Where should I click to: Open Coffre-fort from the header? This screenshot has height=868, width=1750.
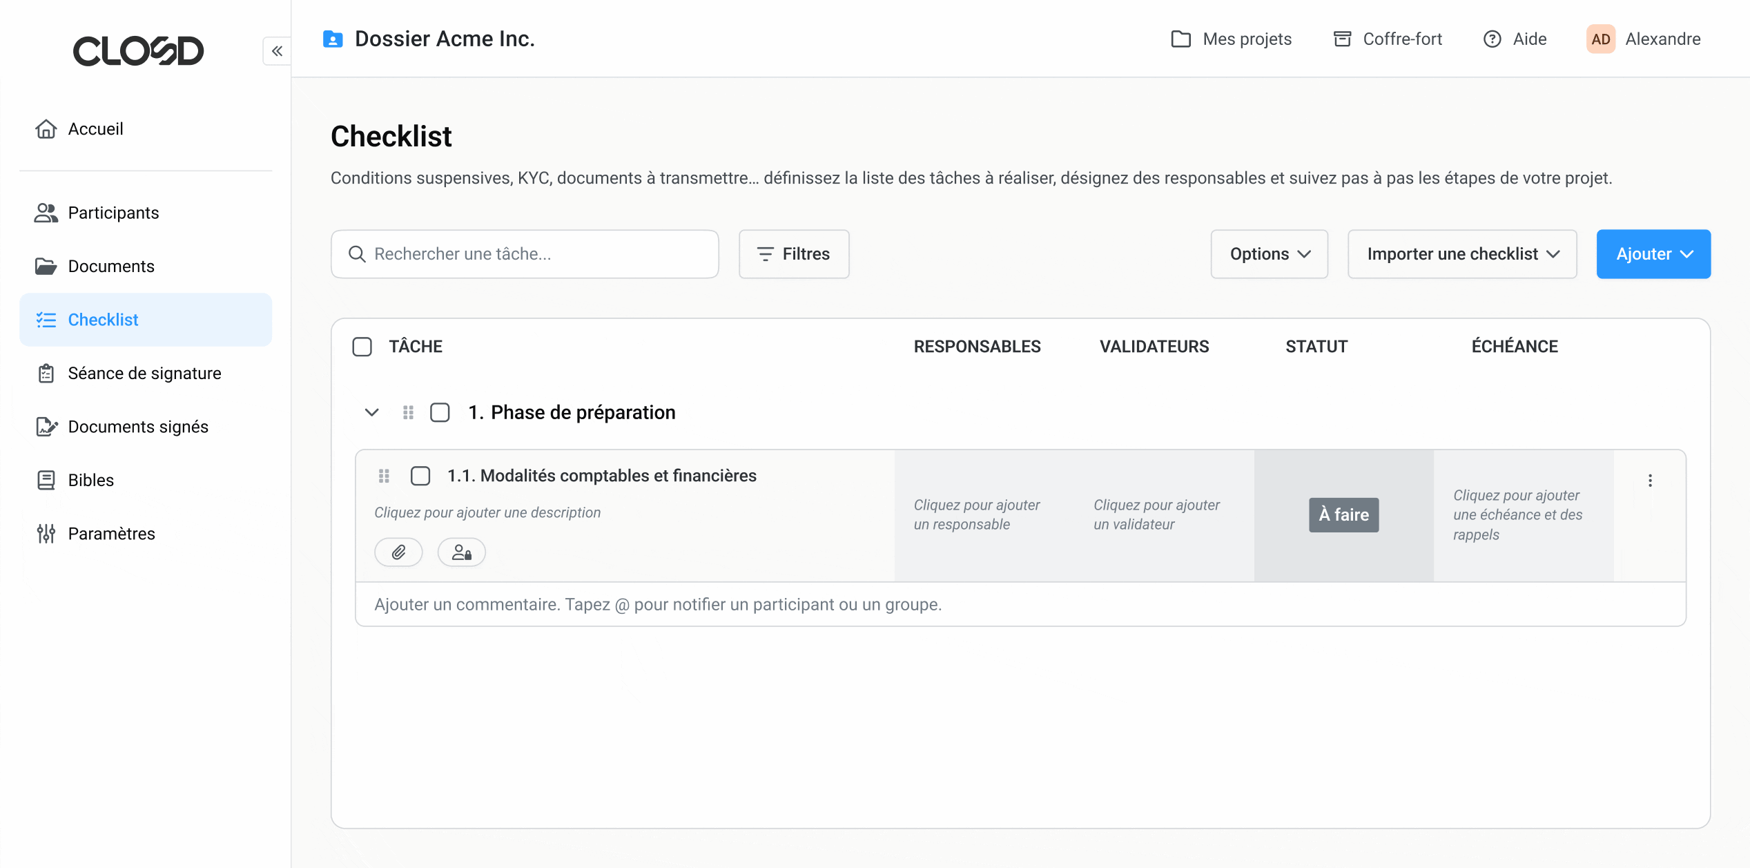(x=1388, y=39)
